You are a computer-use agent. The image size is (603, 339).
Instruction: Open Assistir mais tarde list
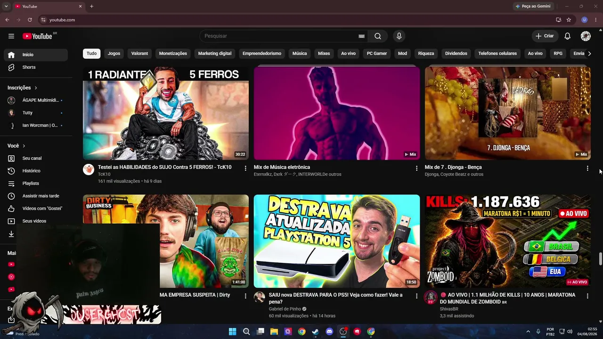coord(36,196)
